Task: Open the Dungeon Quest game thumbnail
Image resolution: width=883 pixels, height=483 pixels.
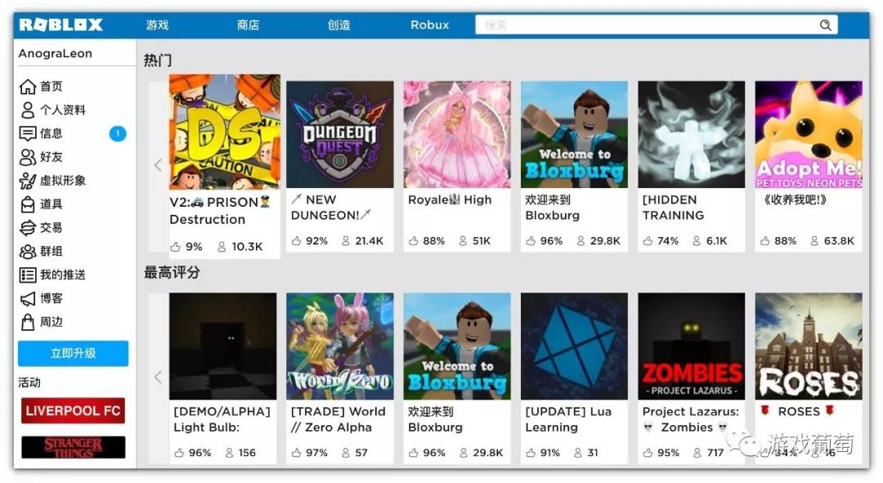Action: coord(340,135)
